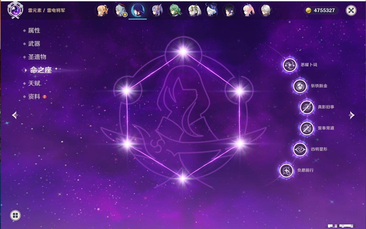Open the 斩铁断金 constellation icon
366x229 pixels.
click(x=300, y=86)
